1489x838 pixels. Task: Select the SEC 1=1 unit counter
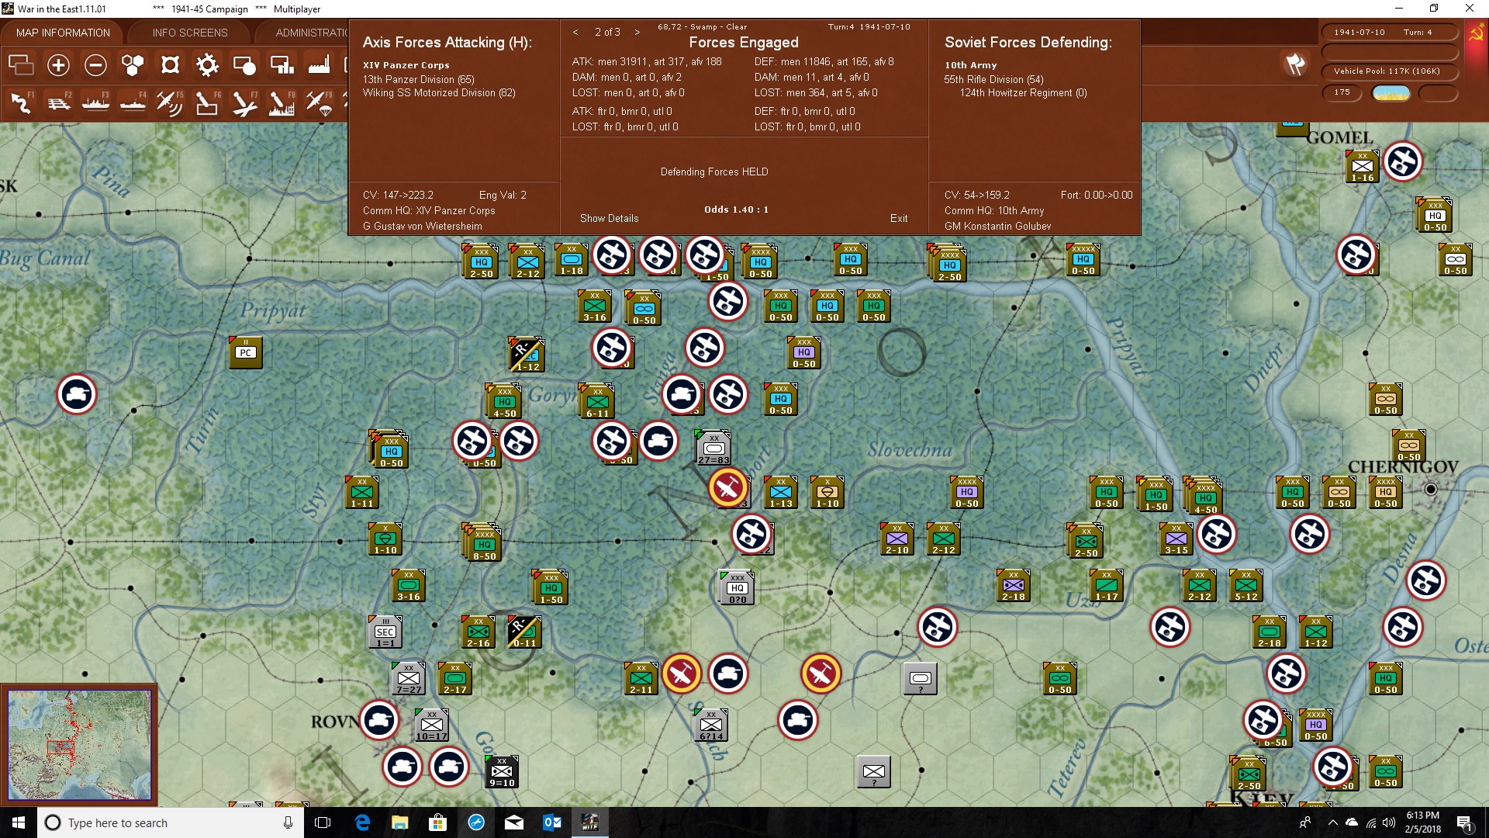[x=385, y=632]
